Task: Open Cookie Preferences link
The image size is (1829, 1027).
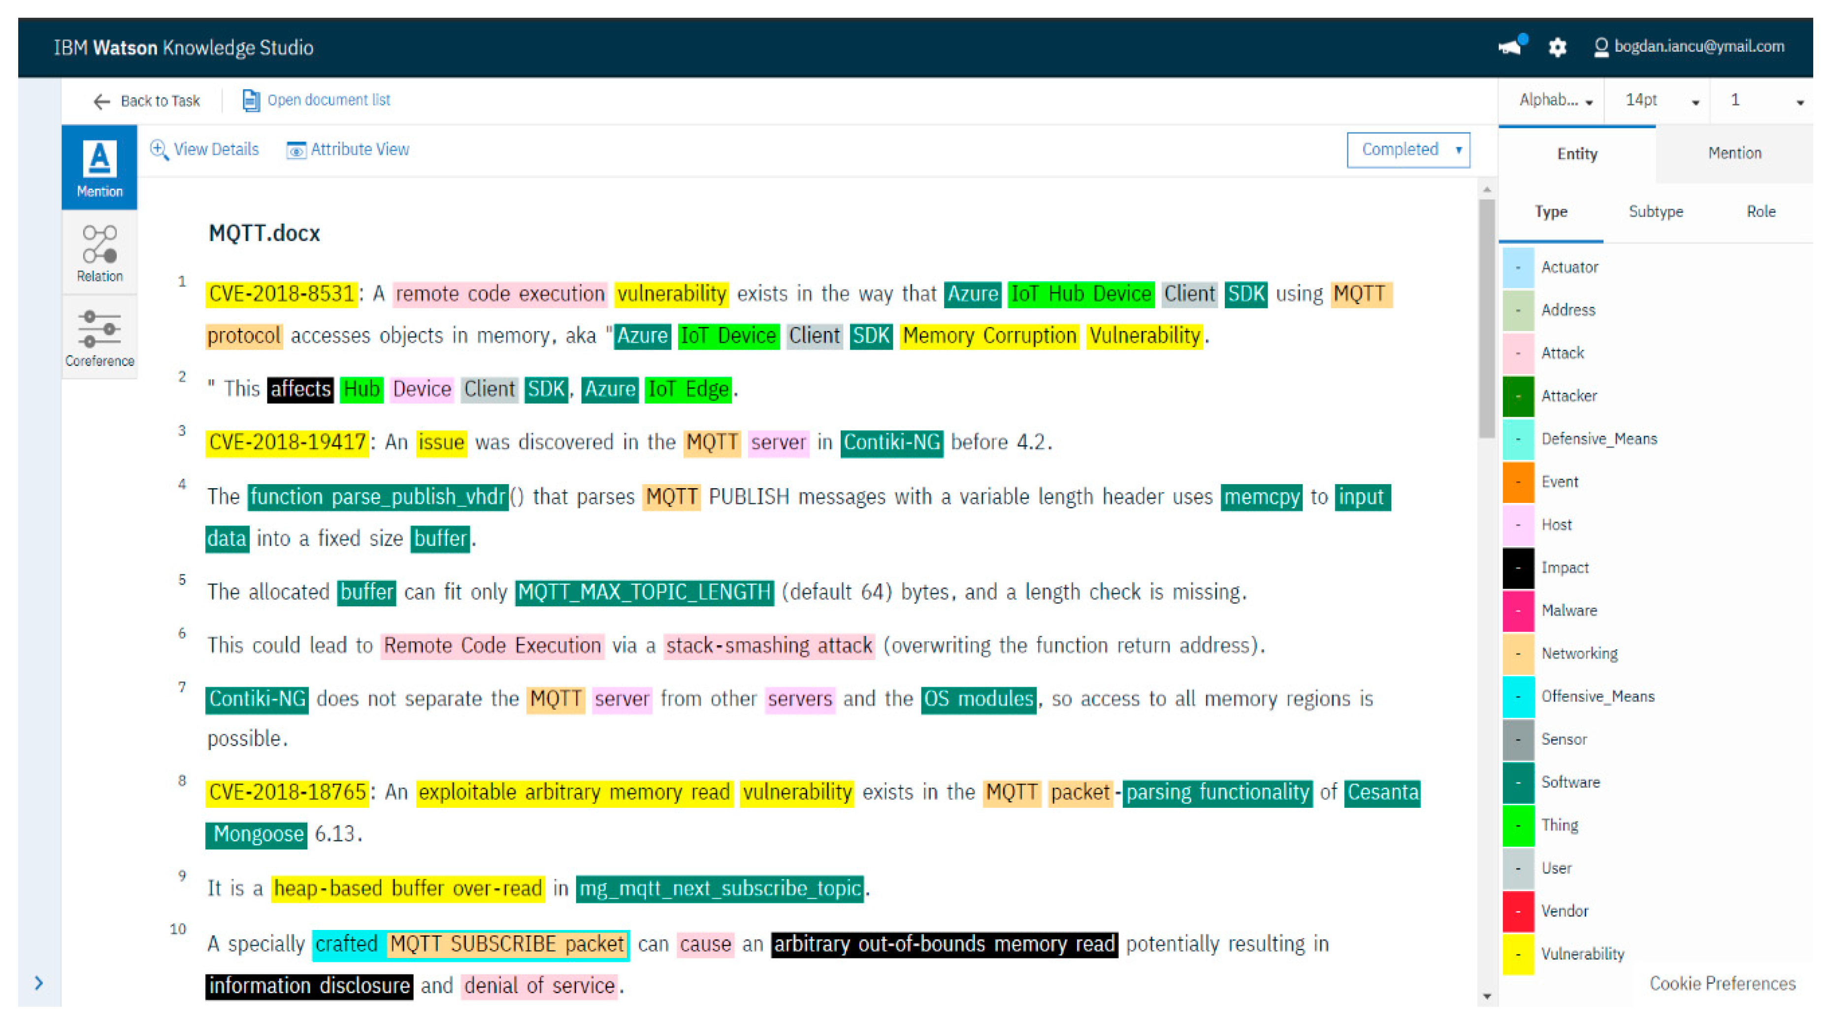Action: (x=1722, y=983)
